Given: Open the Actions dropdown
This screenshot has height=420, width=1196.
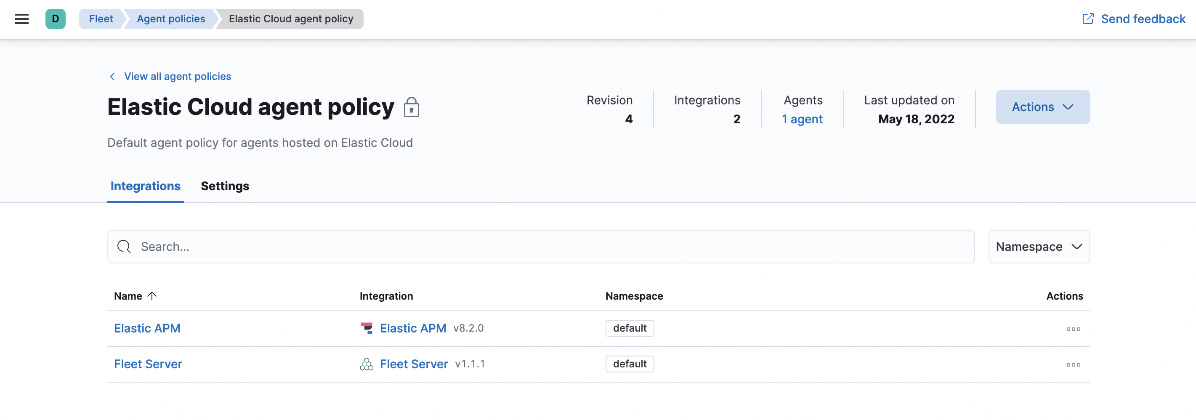Looking at the screenshot, I should click(1042, 107).
